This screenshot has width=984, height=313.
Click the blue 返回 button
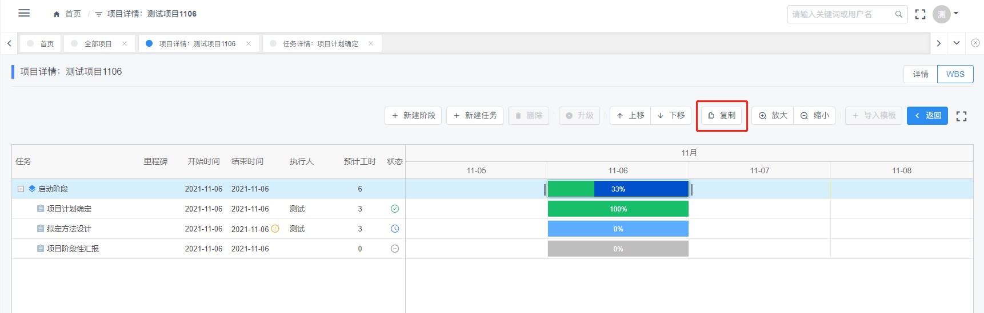[x=927, y=115]
